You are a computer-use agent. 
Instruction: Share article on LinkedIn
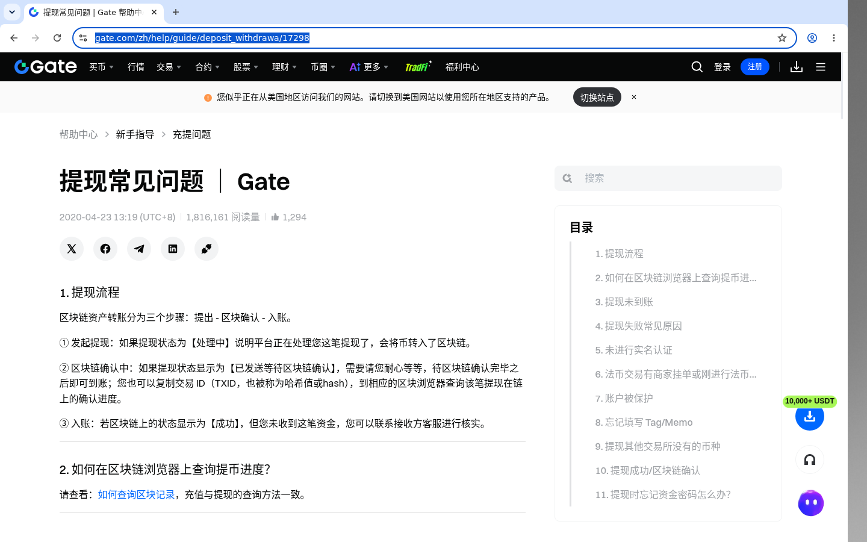pos(173,249)
